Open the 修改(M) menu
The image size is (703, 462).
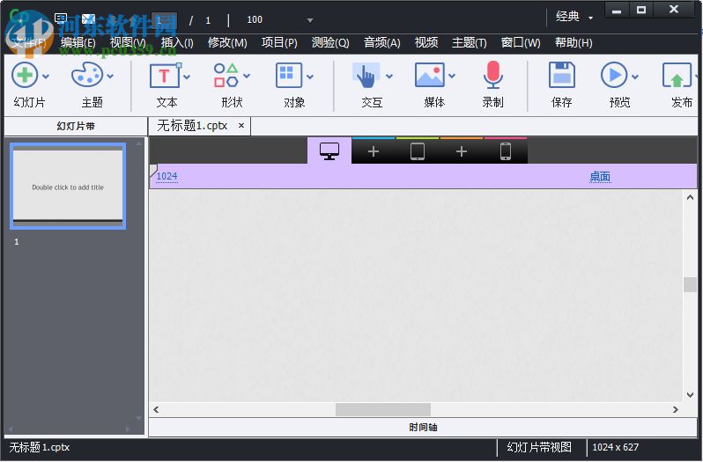click(227, 42)
